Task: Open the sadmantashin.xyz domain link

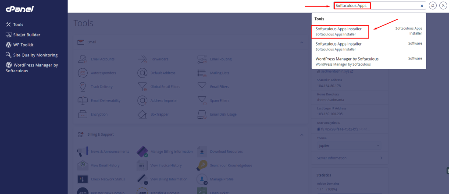Action: [335, 71]
